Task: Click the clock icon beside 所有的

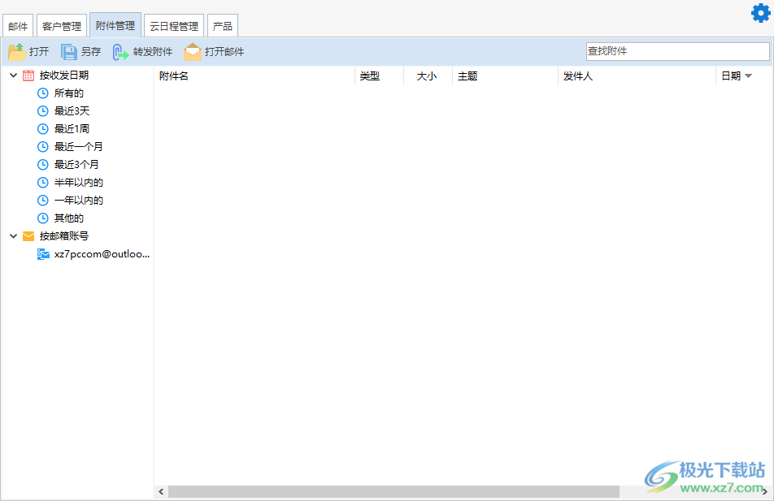Action: 42,93
